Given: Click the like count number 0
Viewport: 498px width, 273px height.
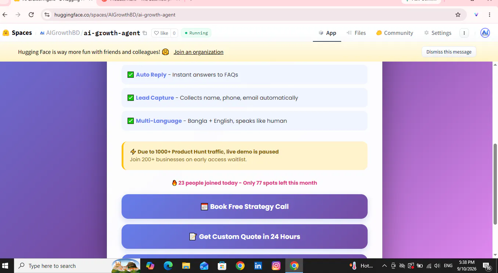Looking at the screenshot, I should tap(174, 33).
